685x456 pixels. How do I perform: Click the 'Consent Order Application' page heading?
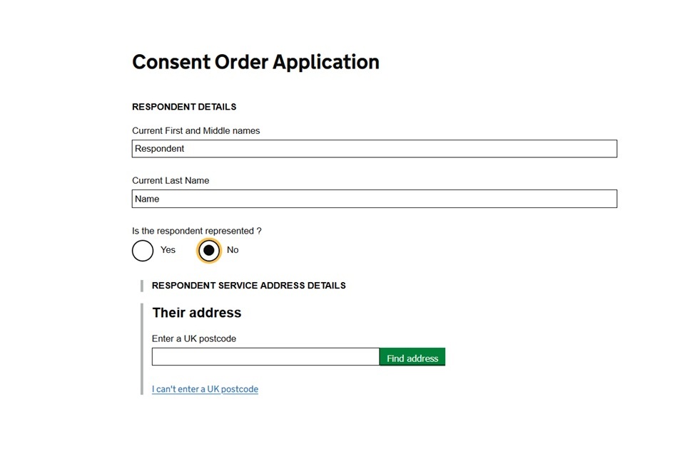pyautogui.click(x=255, y=62)
